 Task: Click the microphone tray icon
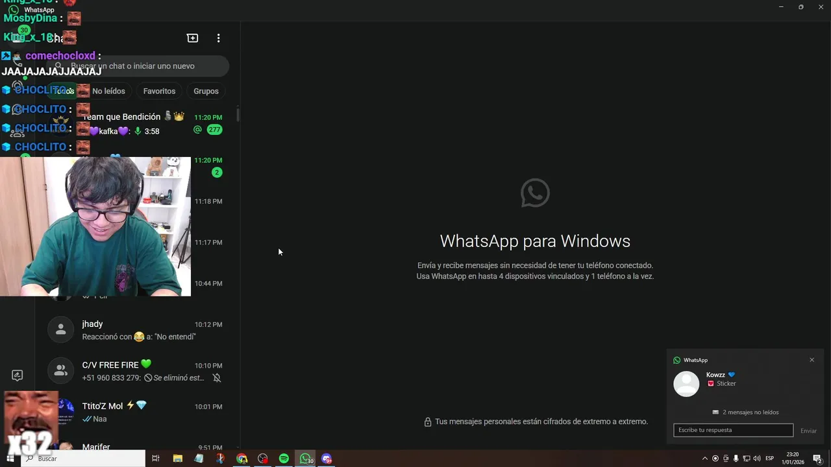pyautogui.click(x=736, y=459)
